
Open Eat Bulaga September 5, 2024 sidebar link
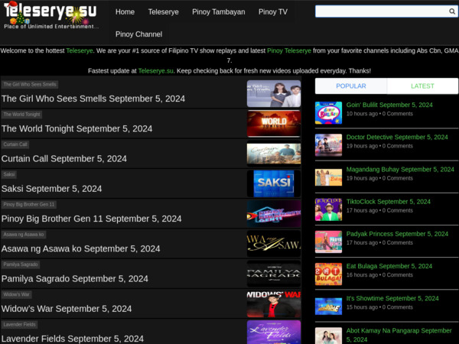[x=389, y=266]
